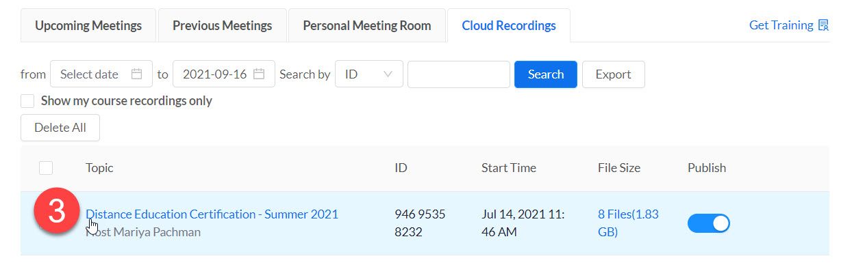Viewport: 852px width, 269px height.
Task: Open calendar icon in the from date field
Action: [x=137, y=74]
